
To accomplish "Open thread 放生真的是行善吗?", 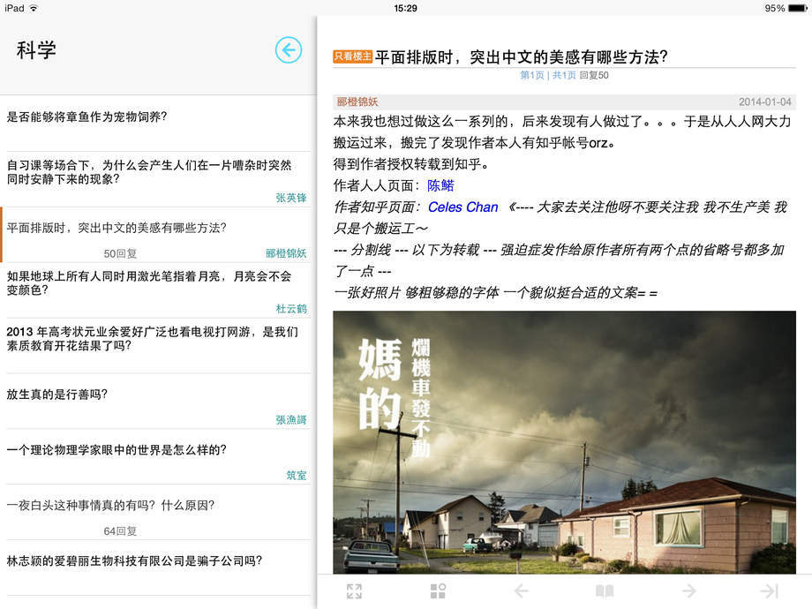I will pos(159,401).
